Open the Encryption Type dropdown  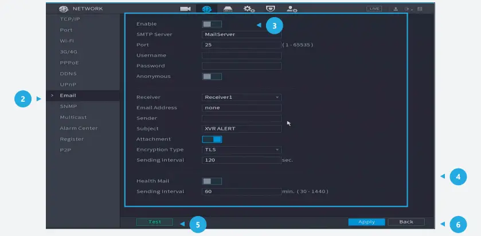point(241,150)
